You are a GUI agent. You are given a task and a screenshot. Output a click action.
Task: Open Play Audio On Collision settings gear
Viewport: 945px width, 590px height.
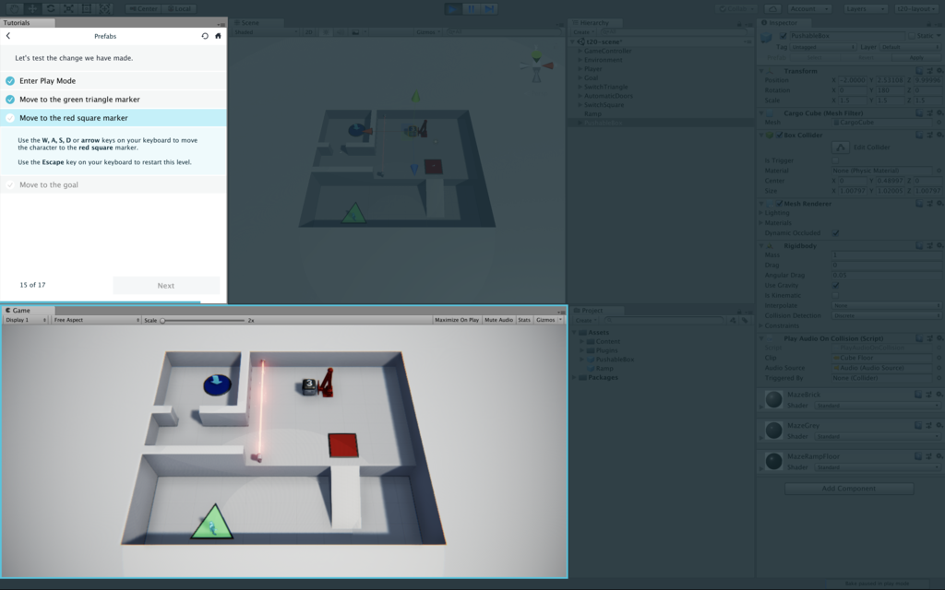pos(939,338)
